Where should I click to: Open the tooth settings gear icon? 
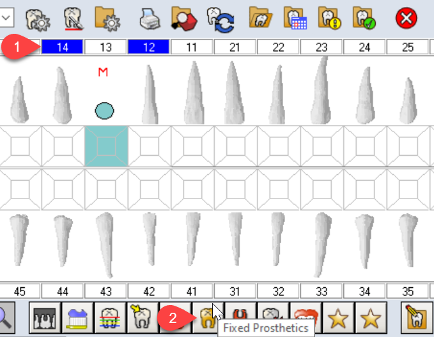coord(38,20)
